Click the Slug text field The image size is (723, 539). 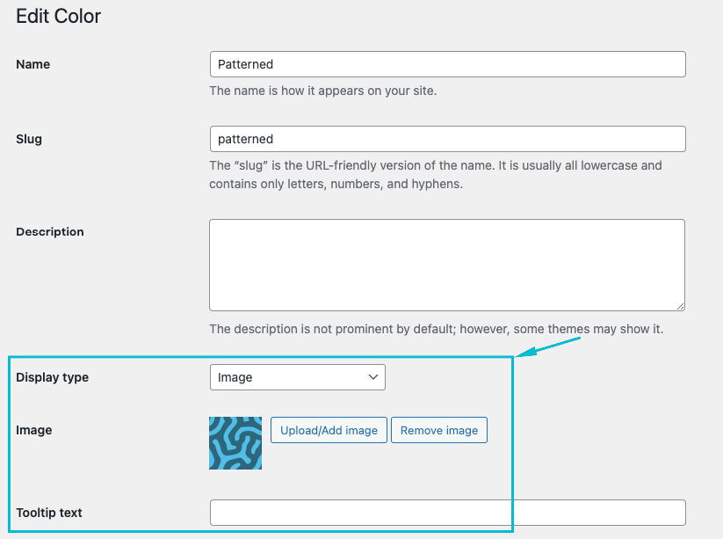447,139
